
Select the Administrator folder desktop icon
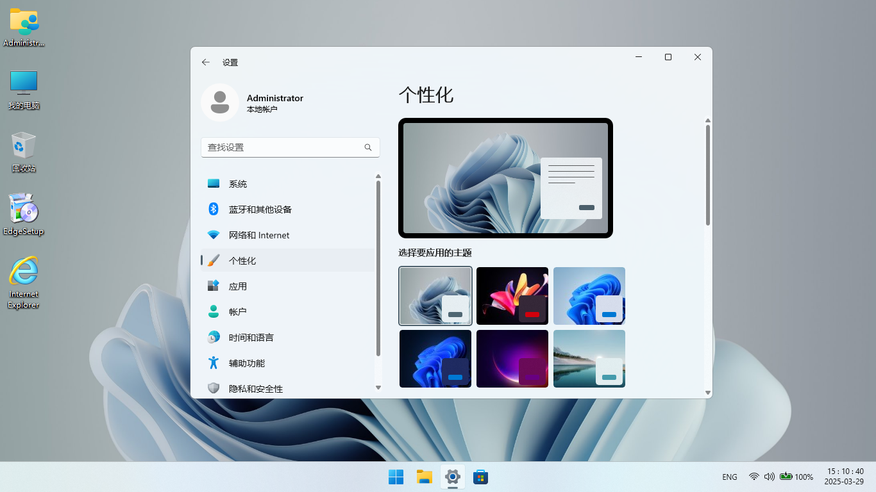pos(24,28)
